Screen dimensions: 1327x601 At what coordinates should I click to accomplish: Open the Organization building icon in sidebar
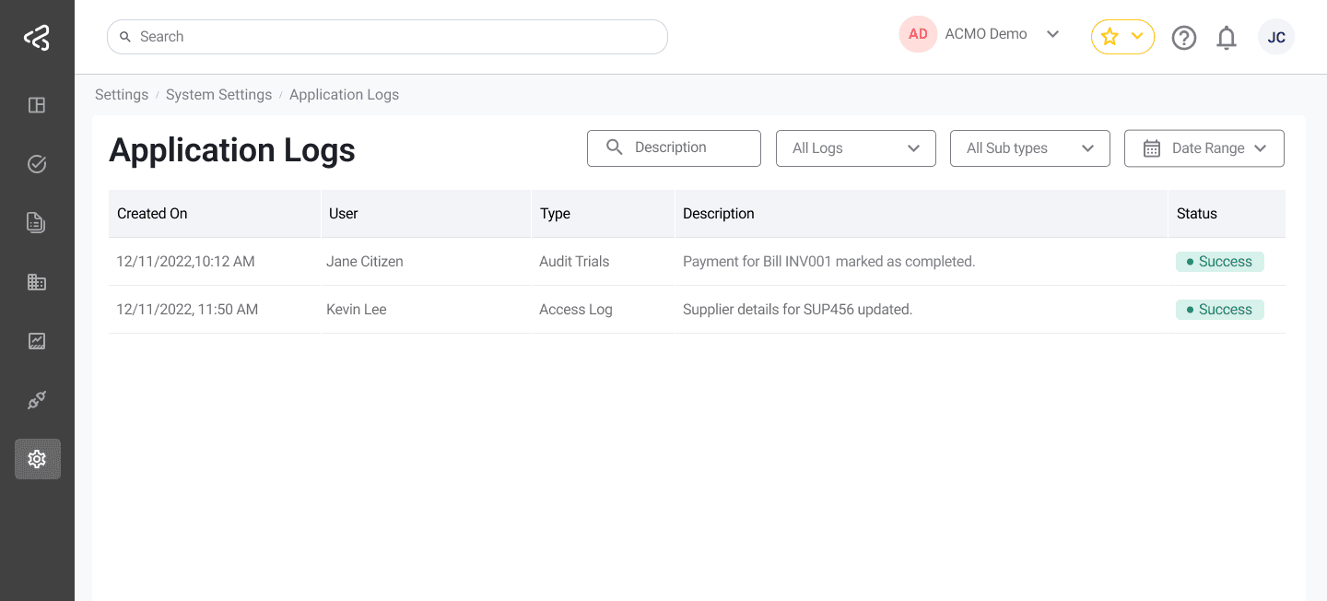click(x=37, y=281)
